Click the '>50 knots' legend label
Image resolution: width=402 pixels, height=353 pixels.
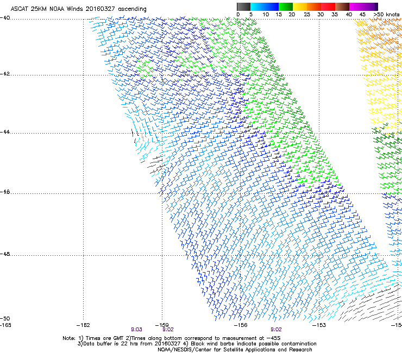point(386,14)
